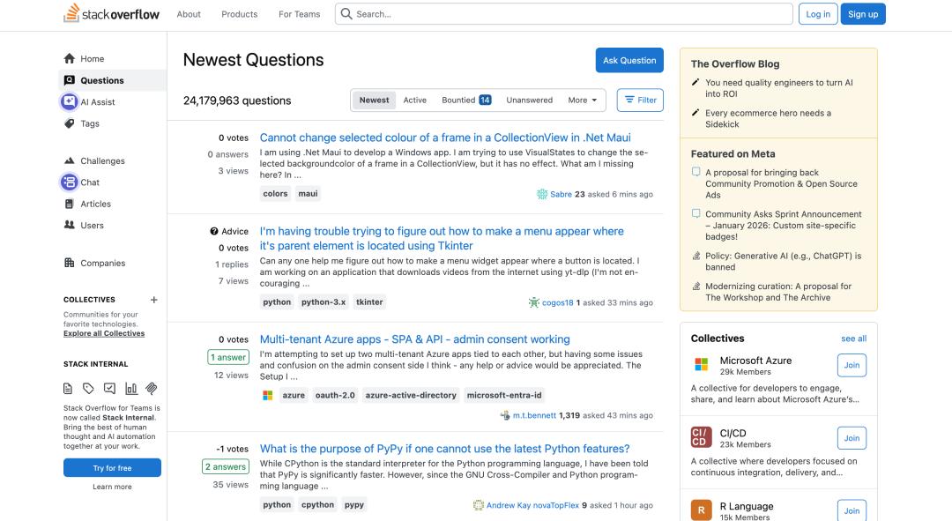This screenshot has height=521, width=952.
Task: Click the Chat icon in sidebar
Action: (70, 182)
